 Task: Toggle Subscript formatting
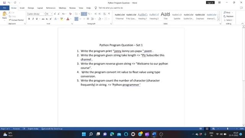pyautogui.click(x=47, y=19)
